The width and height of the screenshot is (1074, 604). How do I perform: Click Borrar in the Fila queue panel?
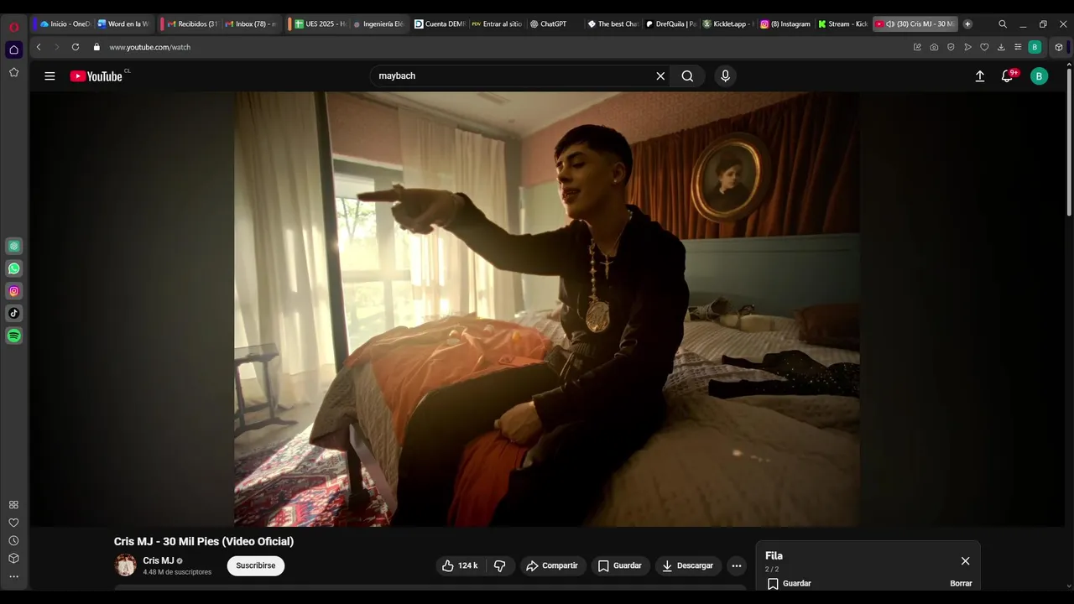click(961, 583)
